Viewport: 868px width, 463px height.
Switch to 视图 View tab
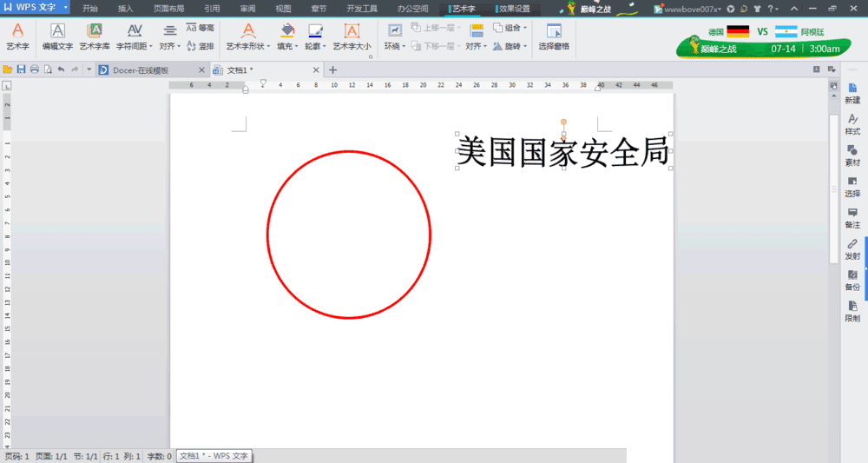(x=284, y=9)
